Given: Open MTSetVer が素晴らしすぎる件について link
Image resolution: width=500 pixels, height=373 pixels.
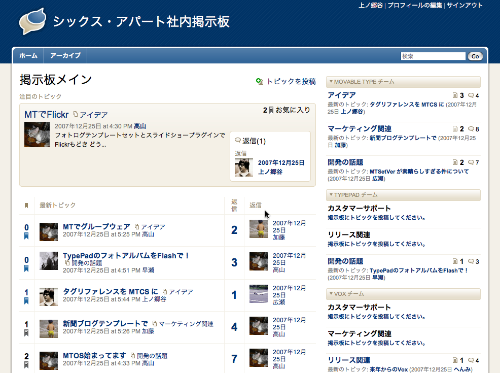Looking at the screenshot, I should coord(419,172).
